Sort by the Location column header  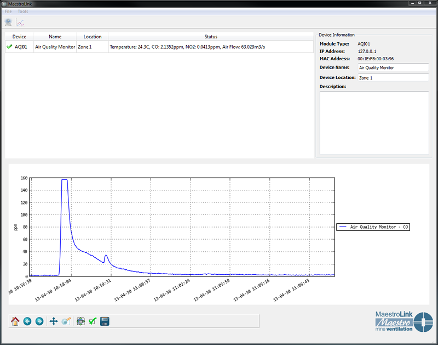[93, 37]
